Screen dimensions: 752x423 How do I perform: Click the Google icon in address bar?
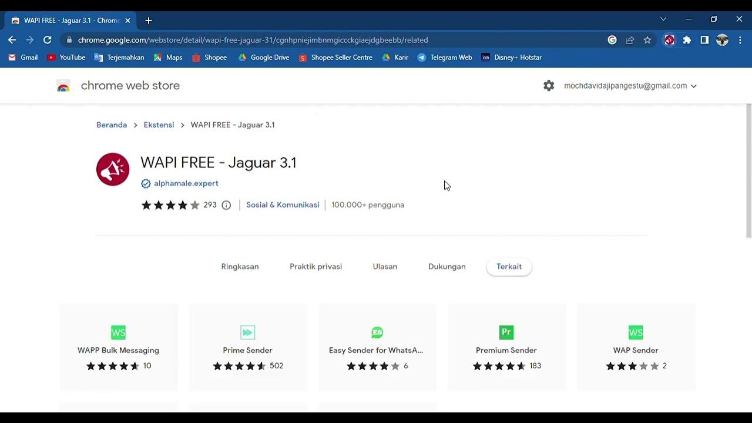[612, 40]
